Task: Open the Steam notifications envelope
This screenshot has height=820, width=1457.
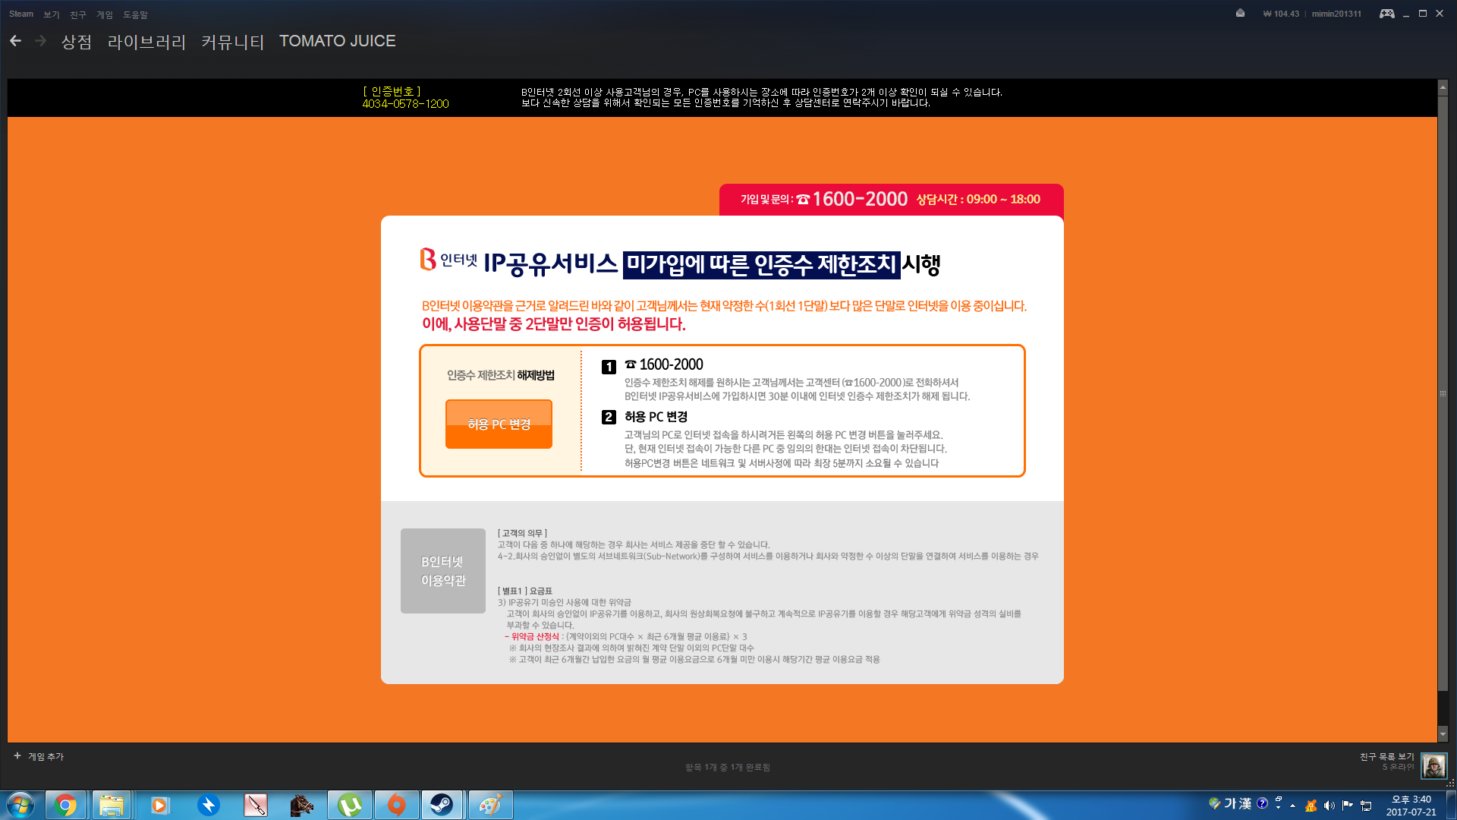Action: 1240,14
